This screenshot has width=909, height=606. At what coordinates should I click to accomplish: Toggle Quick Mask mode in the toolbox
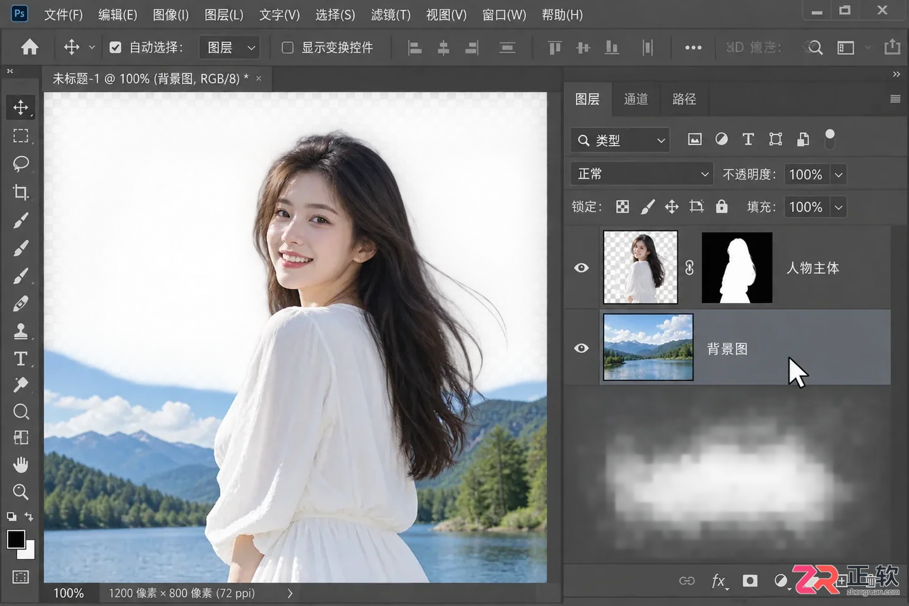click(x=20, y=577)
